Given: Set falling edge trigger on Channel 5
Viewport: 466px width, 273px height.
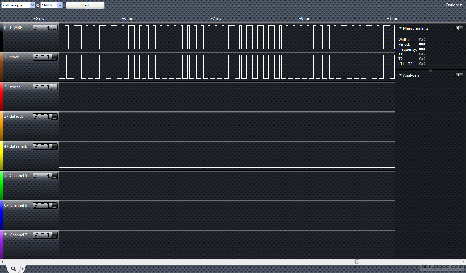Looking at the screenshot, I should (48, 176).
